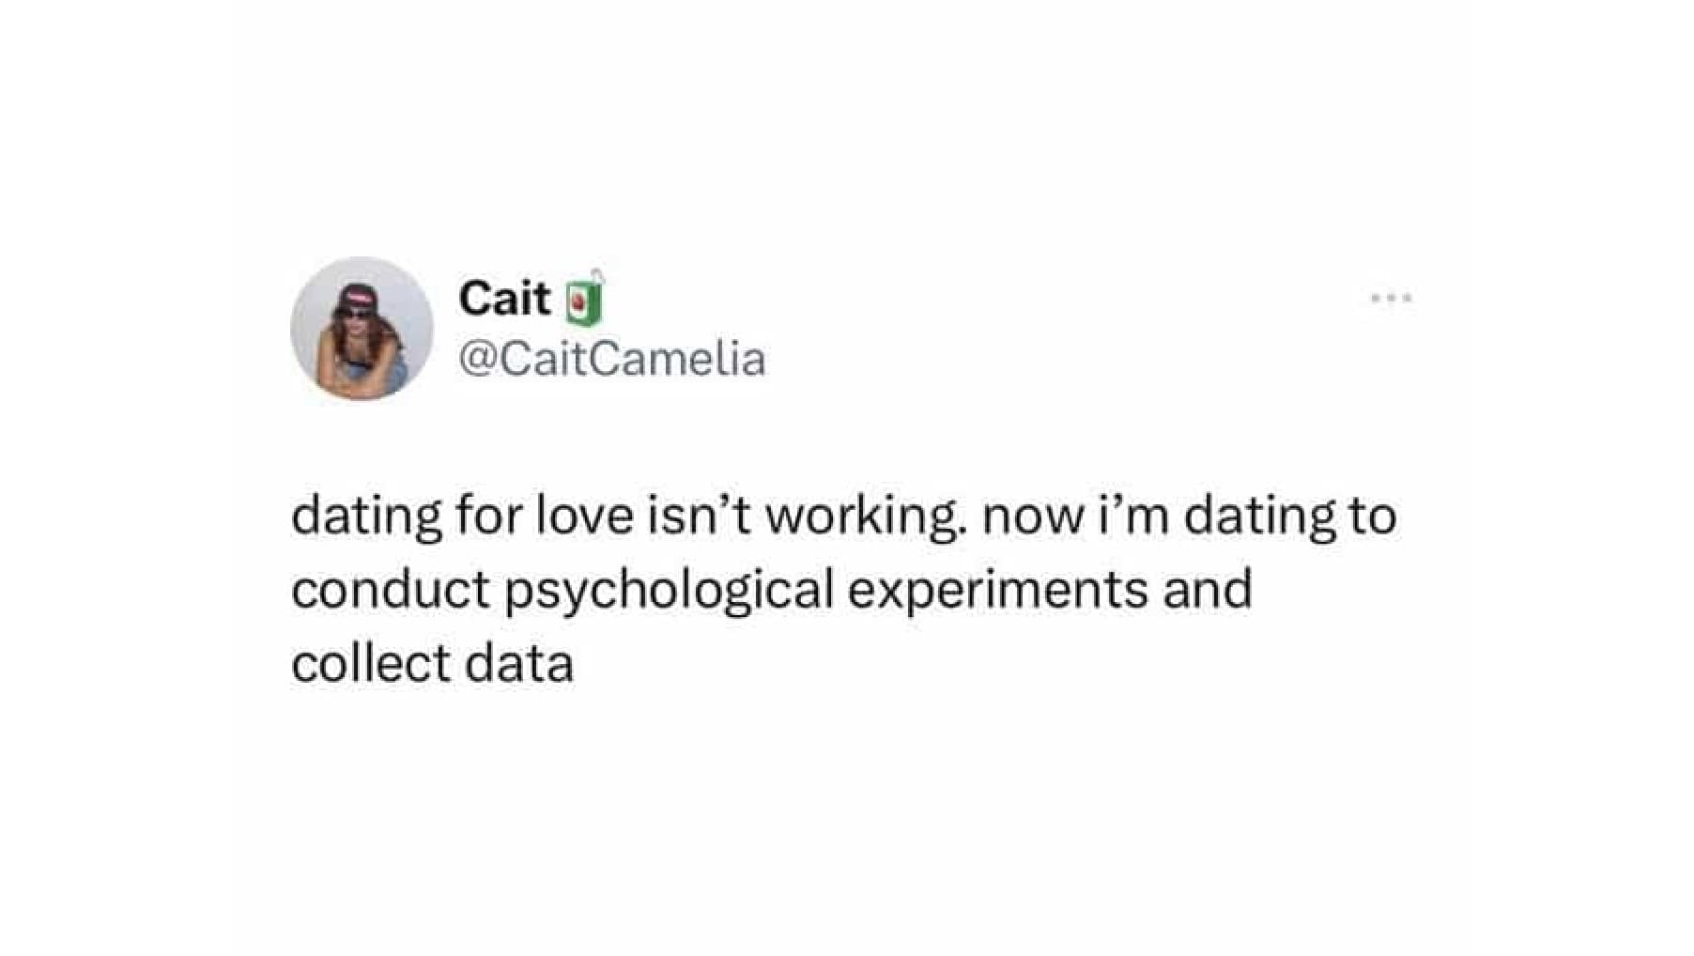Click the tweet's first word "dating"
The width and height of the screenshot is (1694, 956).
point(366,517)
